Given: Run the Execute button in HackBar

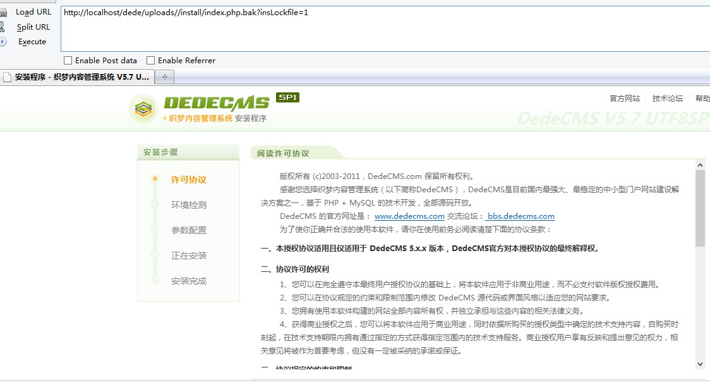Looking at the screenshot, I should coord(32,42).
